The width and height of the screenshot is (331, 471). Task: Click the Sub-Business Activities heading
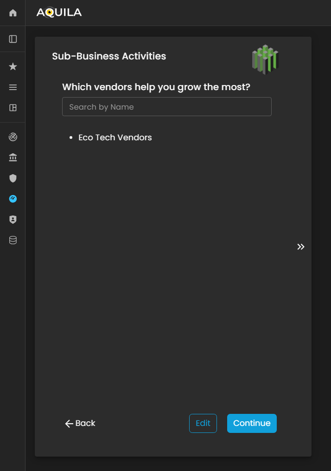(109, 56)
